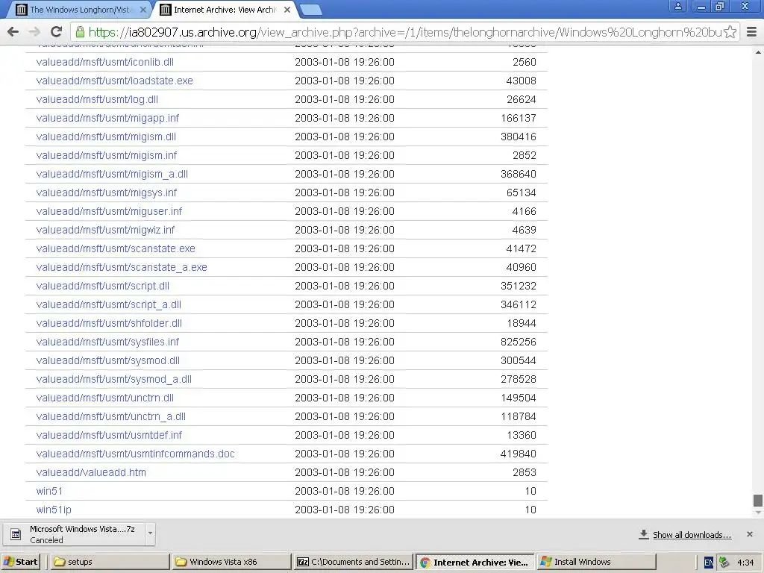764x573 pixels.
Task: Close the downloads bar
Action: (749, 534)
